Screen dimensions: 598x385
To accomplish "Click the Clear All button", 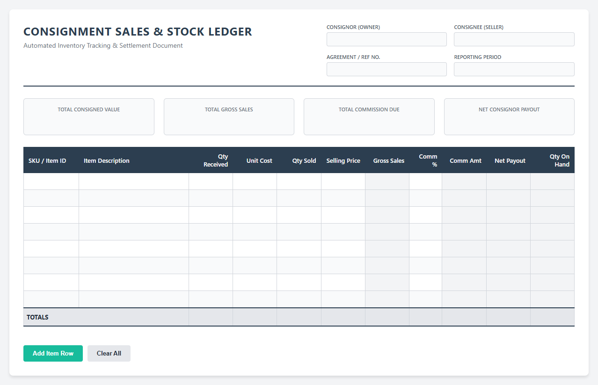I will (109, 353).
